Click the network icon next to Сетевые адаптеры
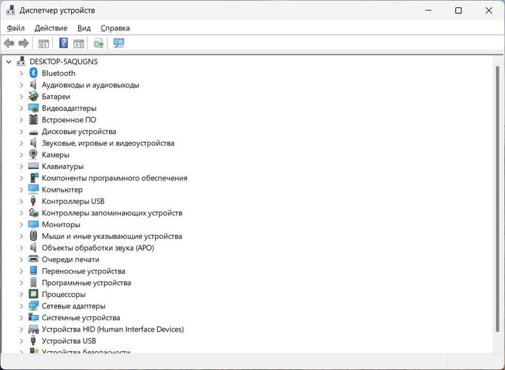Viewport: 505px width, 370px height. coord(33,306)
